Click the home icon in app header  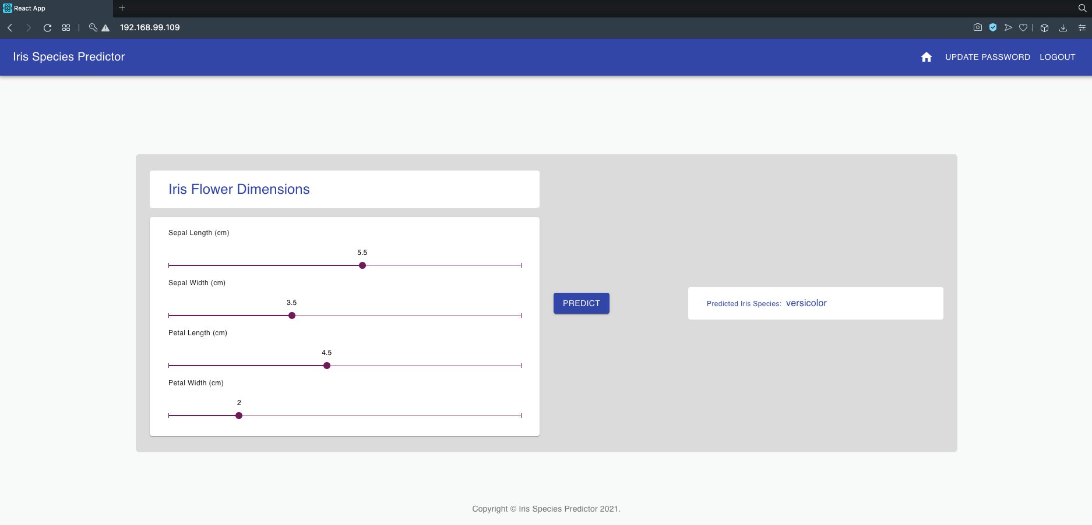tap(926, 57)
